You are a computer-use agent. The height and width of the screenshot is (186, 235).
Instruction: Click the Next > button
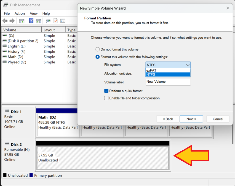(191, 119)
